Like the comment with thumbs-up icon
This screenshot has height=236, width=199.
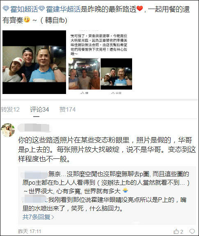[x=178, y=231]
